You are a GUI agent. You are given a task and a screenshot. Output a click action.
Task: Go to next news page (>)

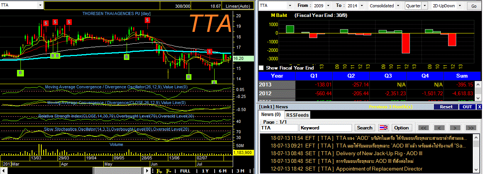click(x=455, y=128)
